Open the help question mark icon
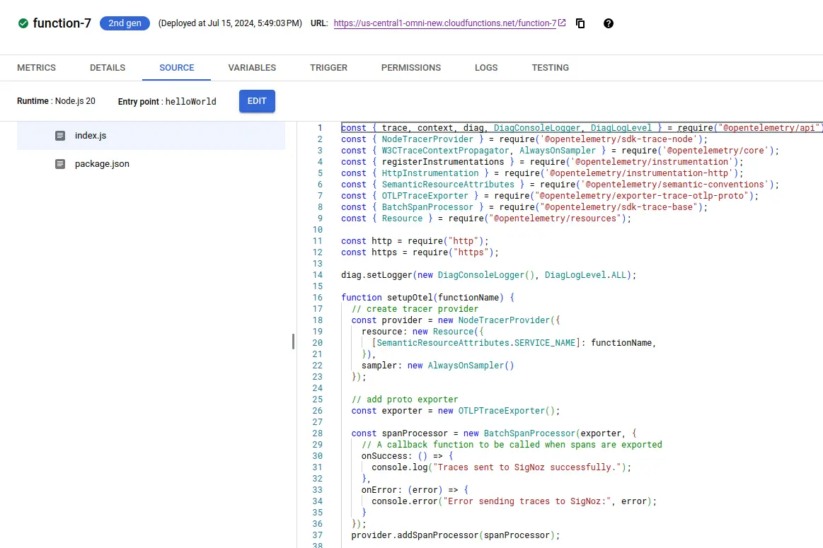 (609, 23)
